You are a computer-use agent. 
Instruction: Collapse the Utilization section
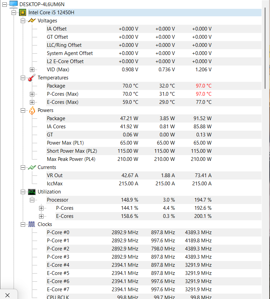(23, 192)
